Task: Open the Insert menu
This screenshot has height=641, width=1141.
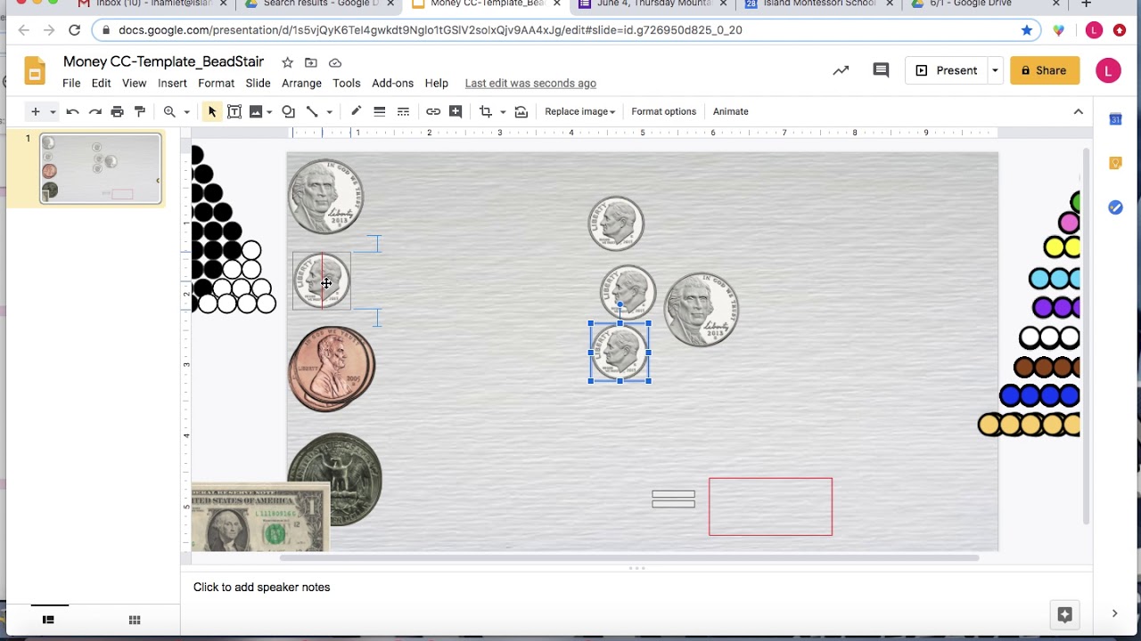Action: [x=172, y=83]
